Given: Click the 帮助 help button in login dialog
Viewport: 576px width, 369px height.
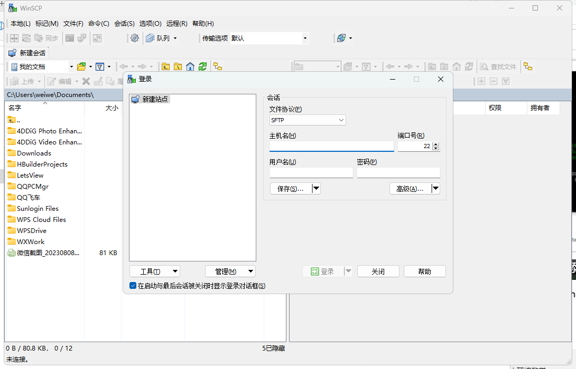Looking at the screenshot, I should coord(424,271).
